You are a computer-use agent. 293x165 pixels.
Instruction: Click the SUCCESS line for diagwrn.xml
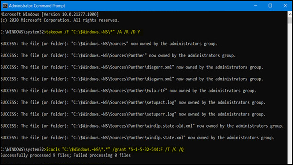click(132, 79)
